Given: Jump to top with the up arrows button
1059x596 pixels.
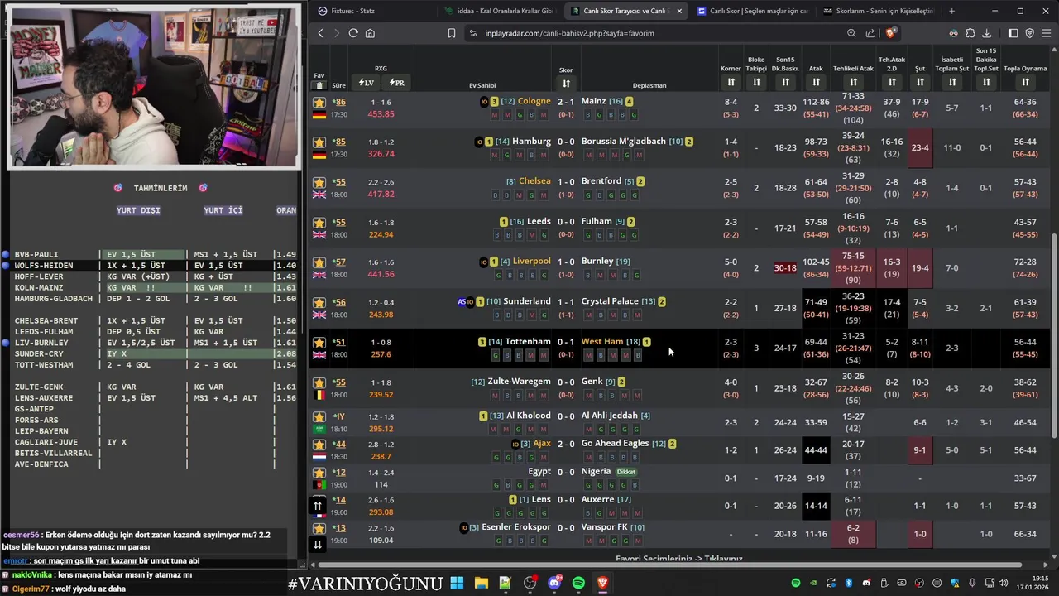Looking at the screenshot, I should (x=318, y=506).
